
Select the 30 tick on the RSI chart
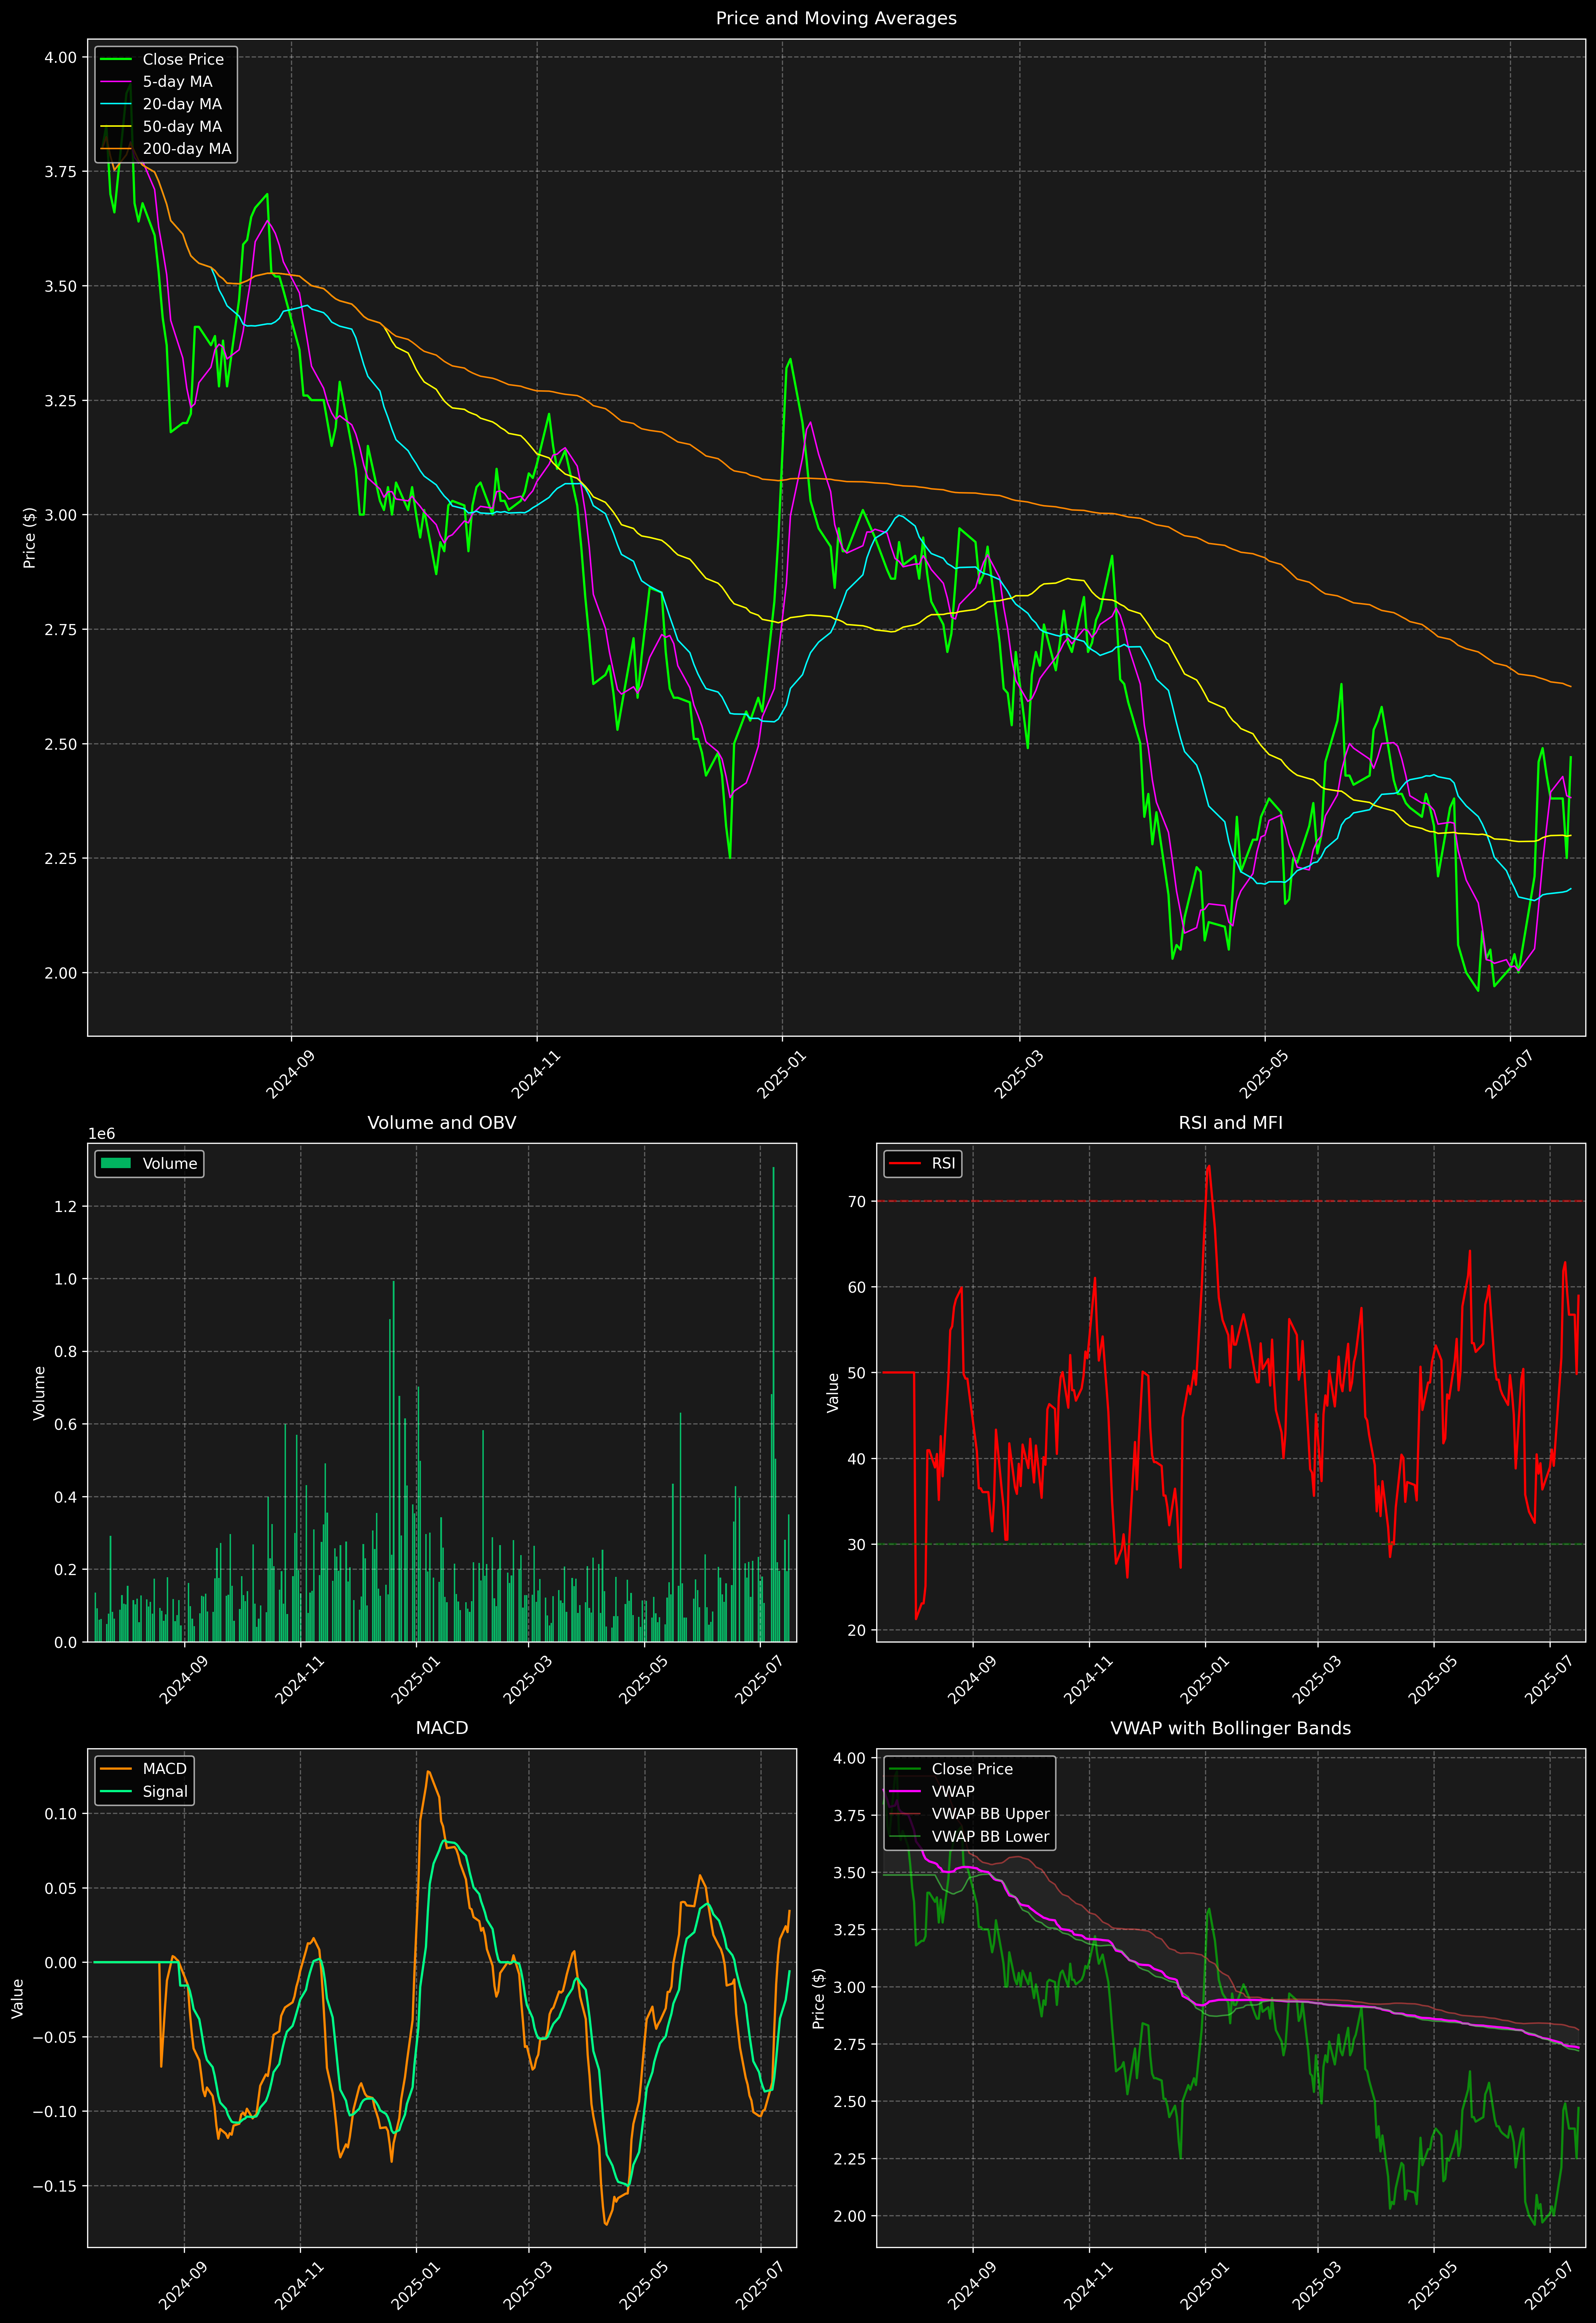coord(857,1544)
